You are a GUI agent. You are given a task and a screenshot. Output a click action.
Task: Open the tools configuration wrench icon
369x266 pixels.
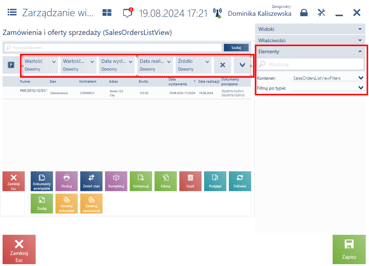(321, 12)
